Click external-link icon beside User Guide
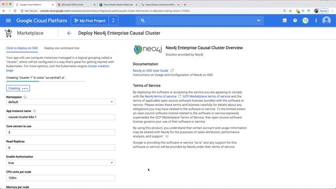336x189 pixels. 172,70
